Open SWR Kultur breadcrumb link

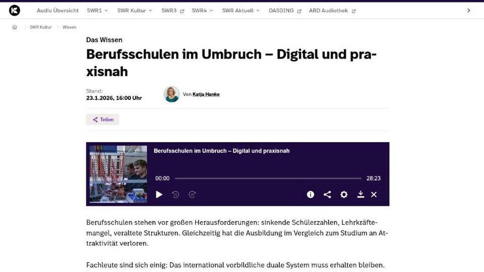coord(40,27)
